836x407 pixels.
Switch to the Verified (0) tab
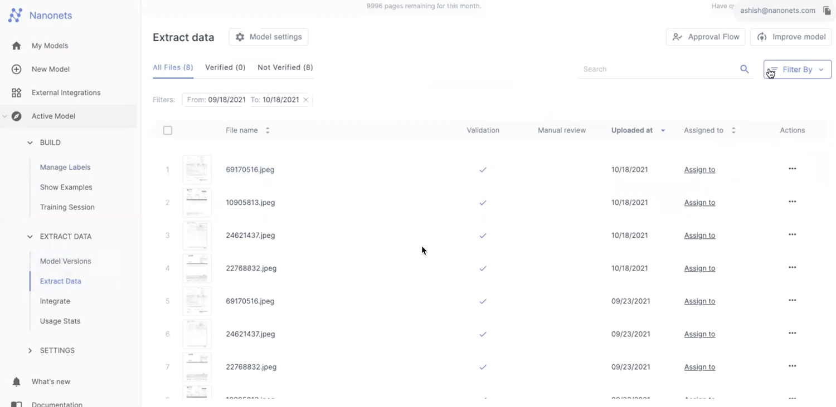225,67
